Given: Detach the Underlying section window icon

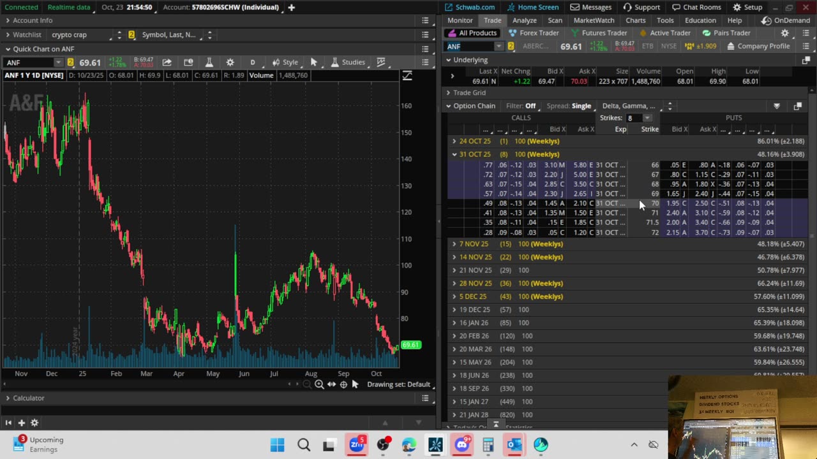Looking at the screenshot, I should coord(806,60).
